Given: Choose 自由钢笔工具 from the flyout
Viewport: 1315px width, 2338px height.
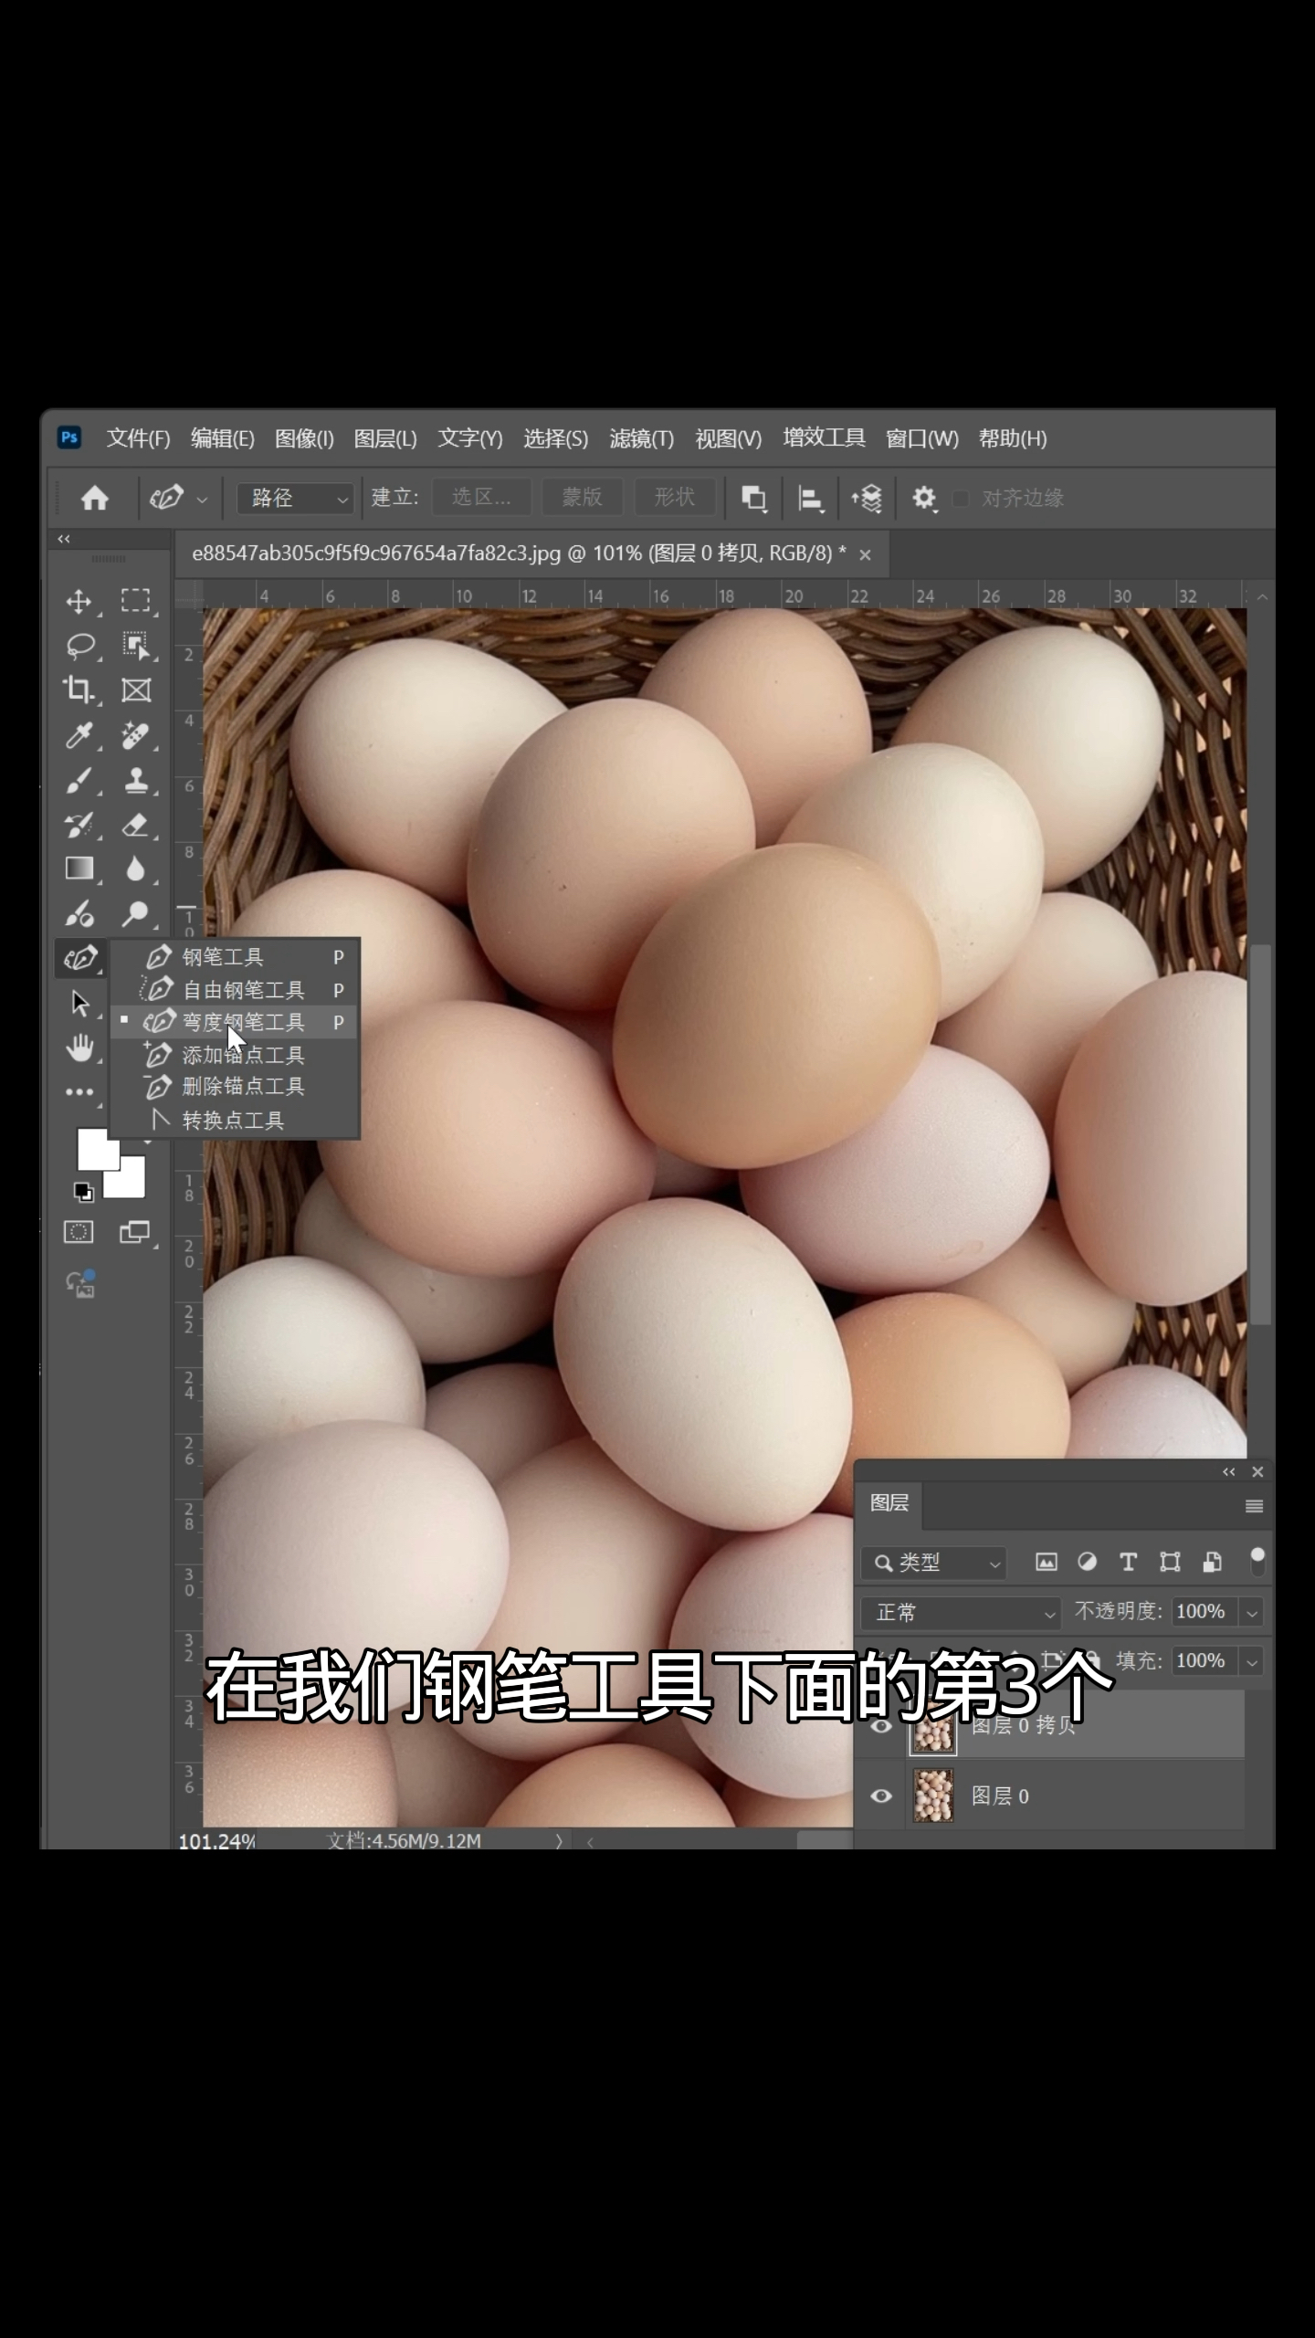Looking at the screenshot, I should (236, 990).
